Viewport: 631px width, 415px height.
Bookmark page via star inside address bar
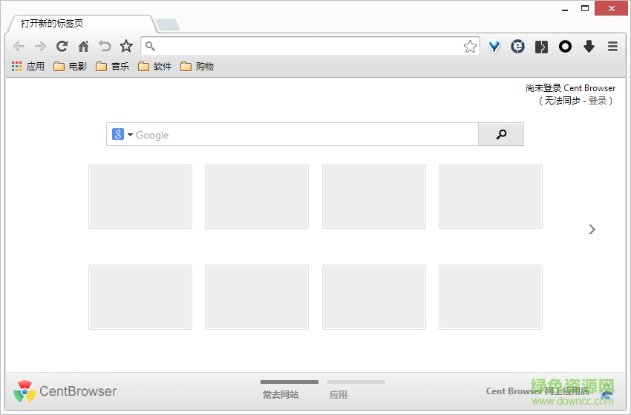pos(470,47)
